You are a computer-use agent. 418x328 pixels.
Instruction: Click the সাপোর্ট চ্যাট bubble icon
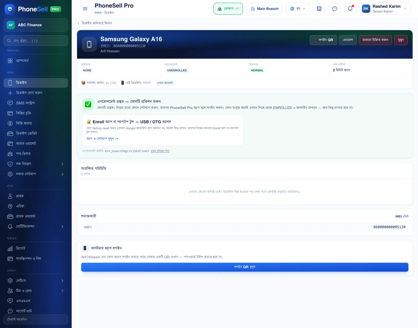(x=10, y=311)
